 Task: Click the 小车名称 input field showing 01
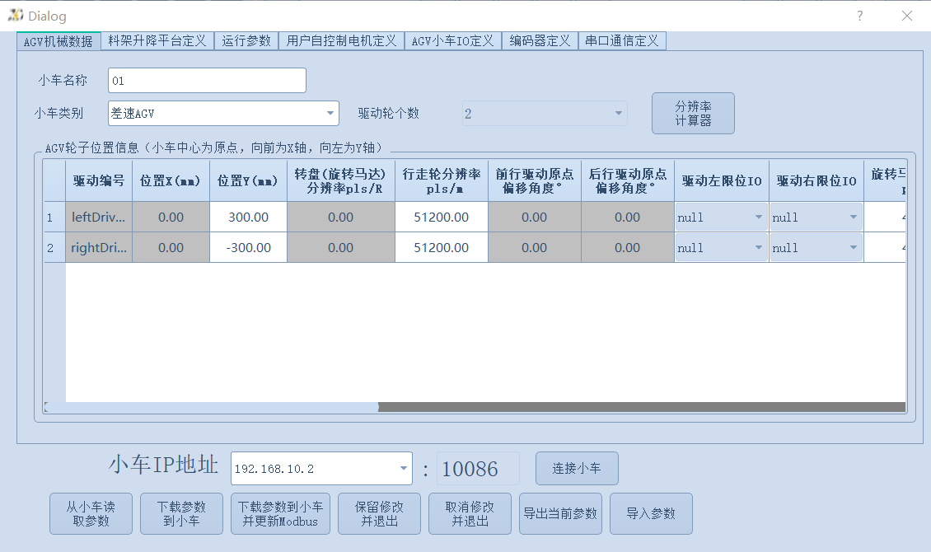[206, 80]
